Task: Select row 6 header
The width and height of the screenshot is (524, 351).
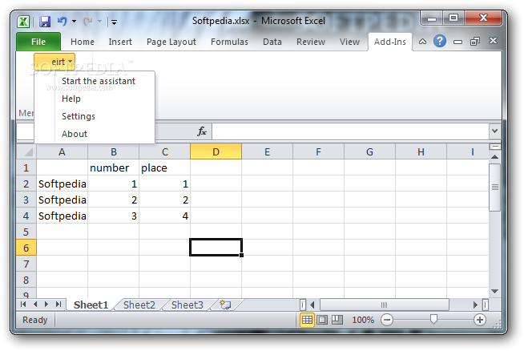Action: tap(26, 248)
